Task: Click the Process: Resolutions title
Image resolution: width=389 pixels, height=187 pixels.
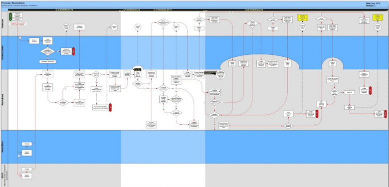Action: click(12, 2)
